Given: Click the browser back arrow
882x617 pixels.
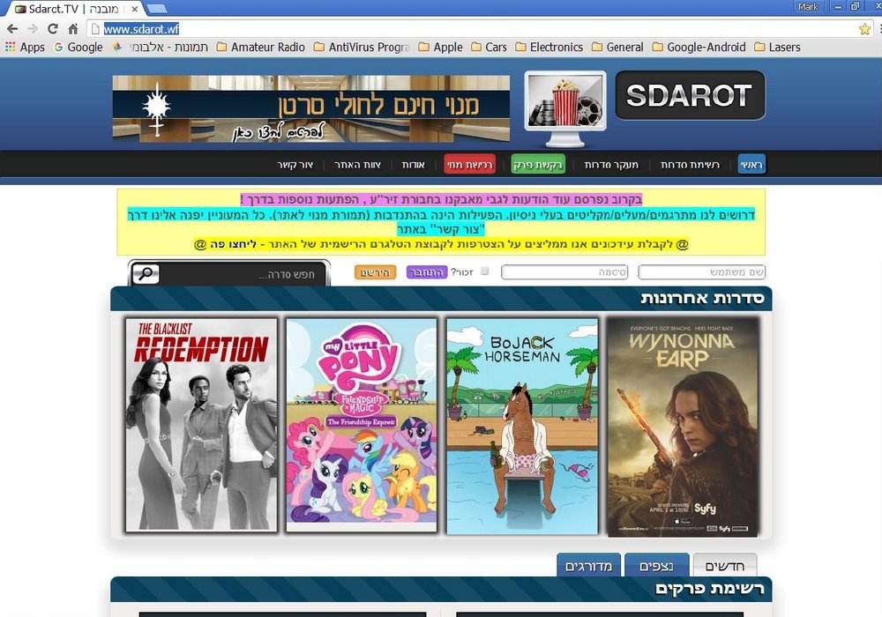Looking at the screenshot, I should 12,29.
